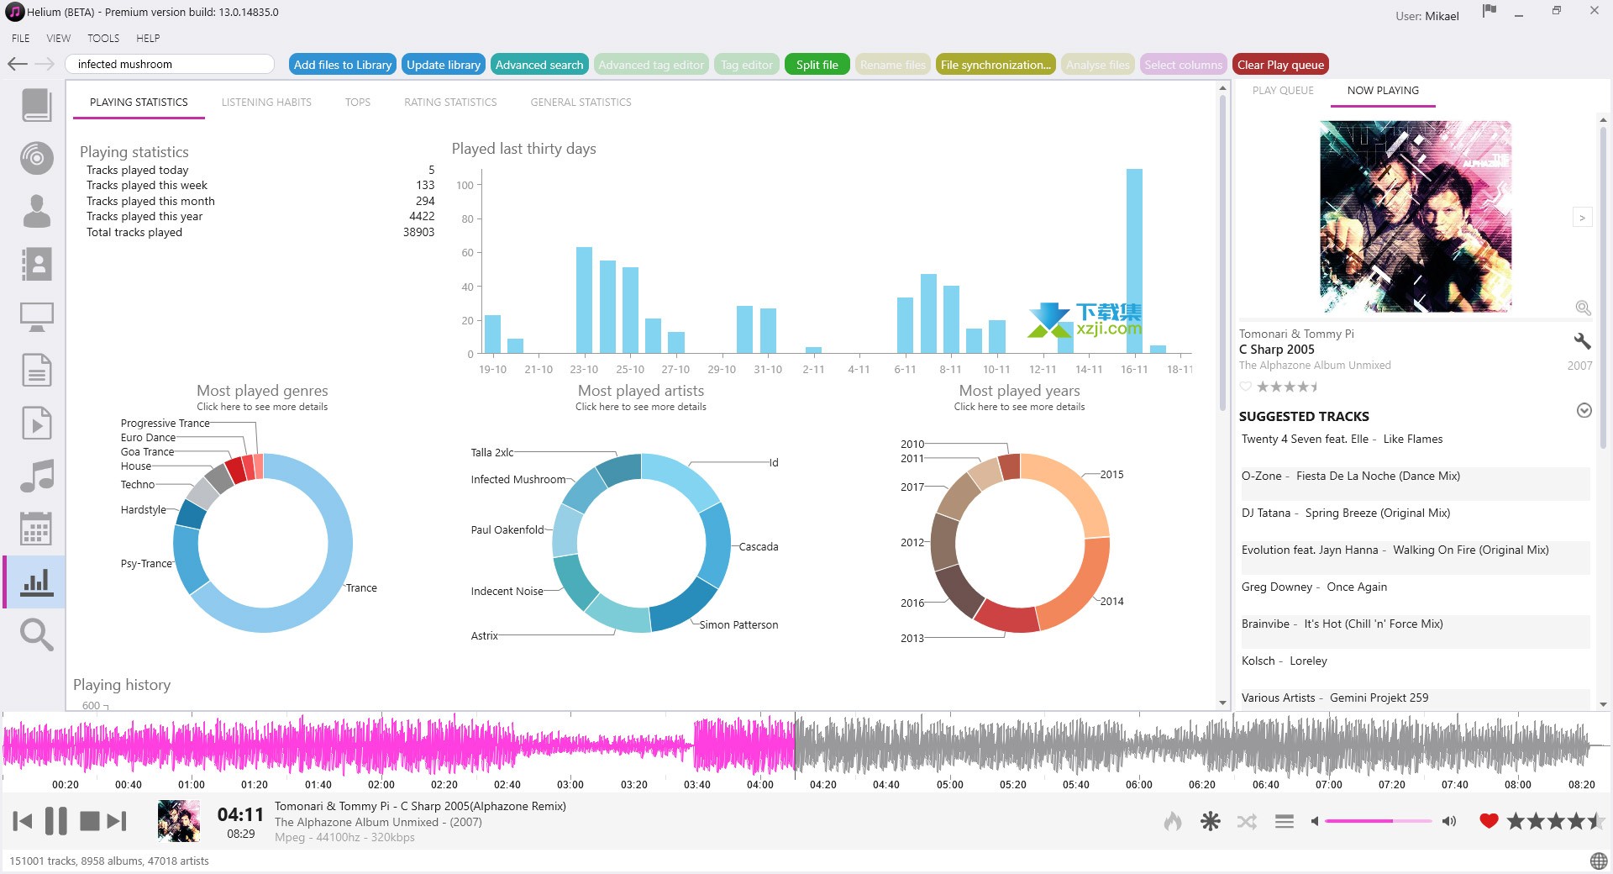Select suggested track Greg Downey Once Again
The image size is (1613, 874).
[1416, 594]
